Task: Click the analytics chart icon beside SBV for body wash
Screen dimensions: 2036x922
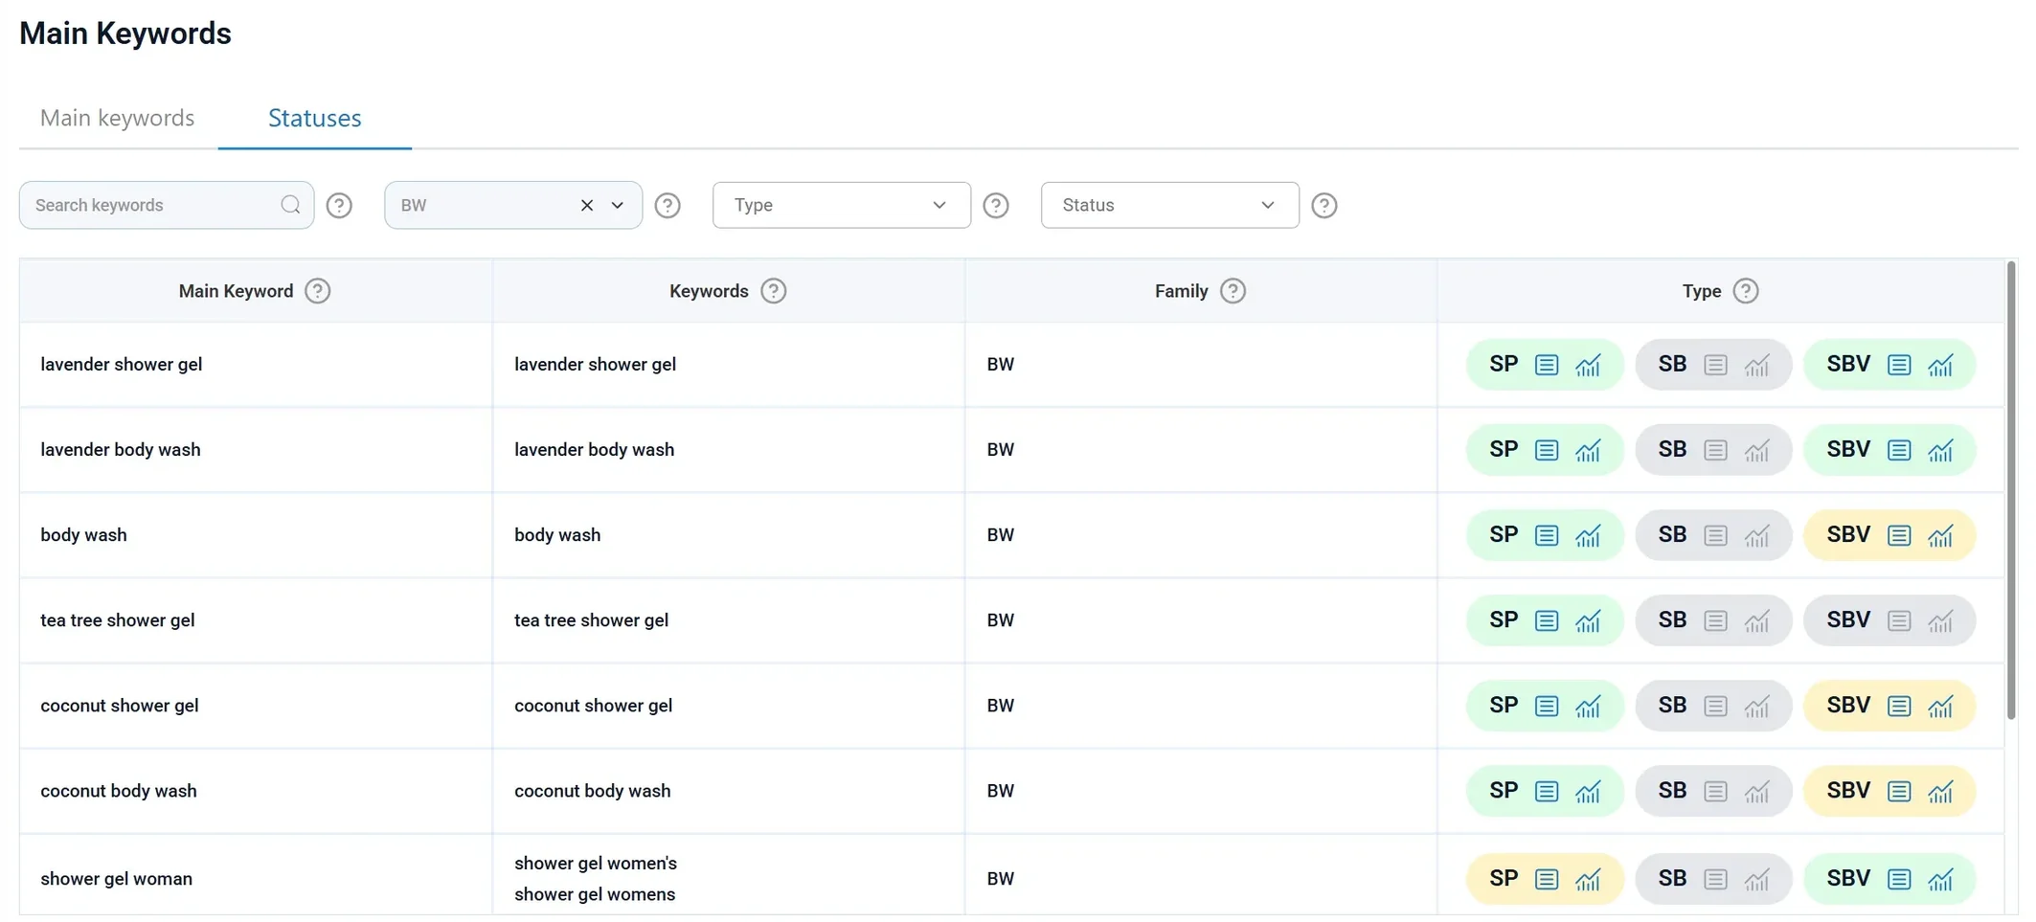Action: pos(1941,535)
